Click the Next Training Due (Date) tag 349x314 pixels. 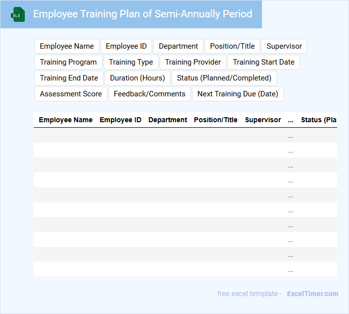click(238, 94)
